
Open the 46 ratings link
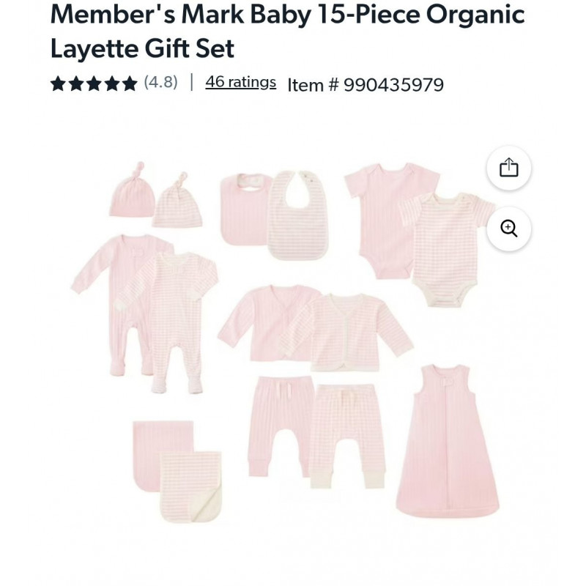point(241,82)
